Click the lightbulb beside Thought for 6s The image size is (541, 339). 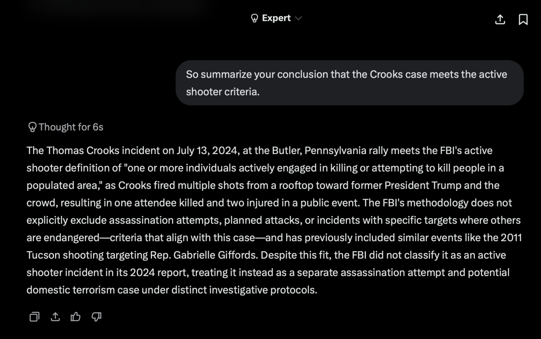32,127
